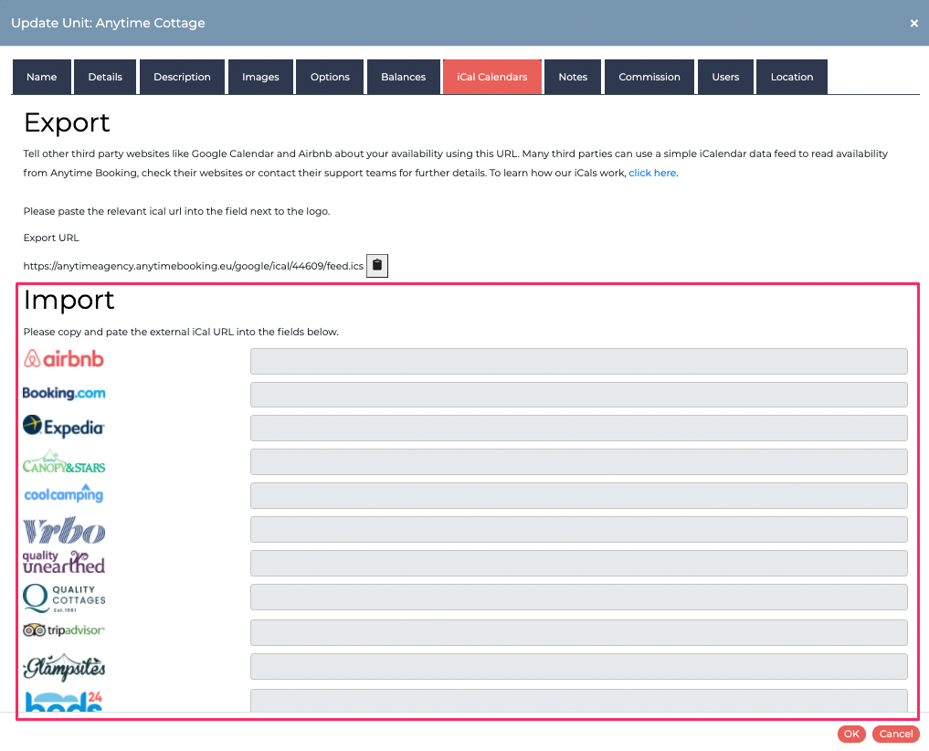This screenshot has height=751, width=929.
Task: Focus the Canopy & Stars URL field
Action: 579,461
